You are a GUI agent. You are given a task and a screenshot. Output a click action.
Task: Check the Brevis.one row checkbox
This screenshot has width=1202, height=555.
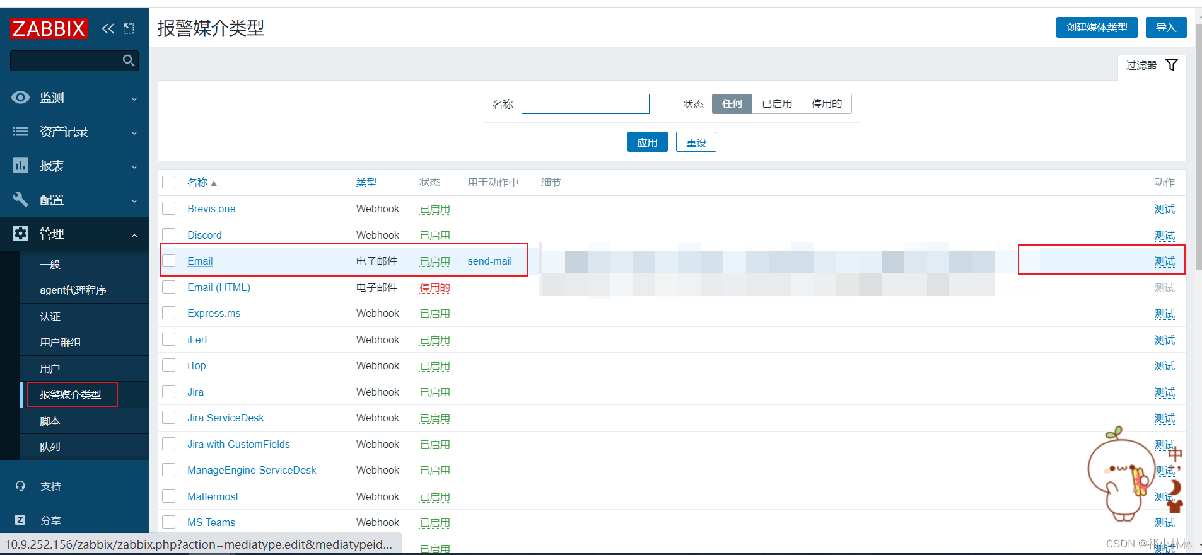click(x=169, y=209)
